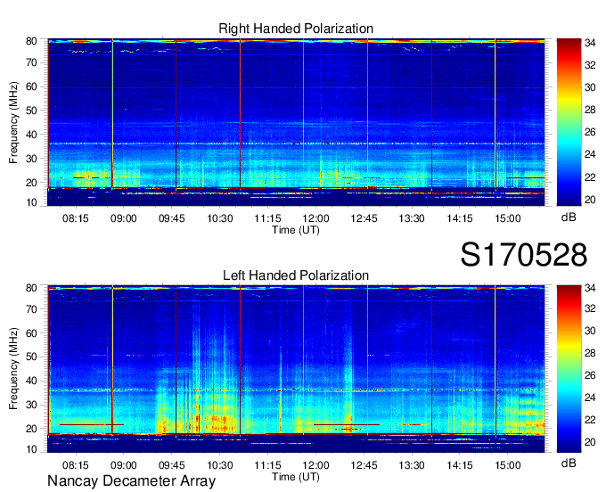The height and width of the screenshot is (492, 606).
Task: Click the 12:00 tick of Right Handed plot
Action: pyautogui.click(x=315, y=218)
